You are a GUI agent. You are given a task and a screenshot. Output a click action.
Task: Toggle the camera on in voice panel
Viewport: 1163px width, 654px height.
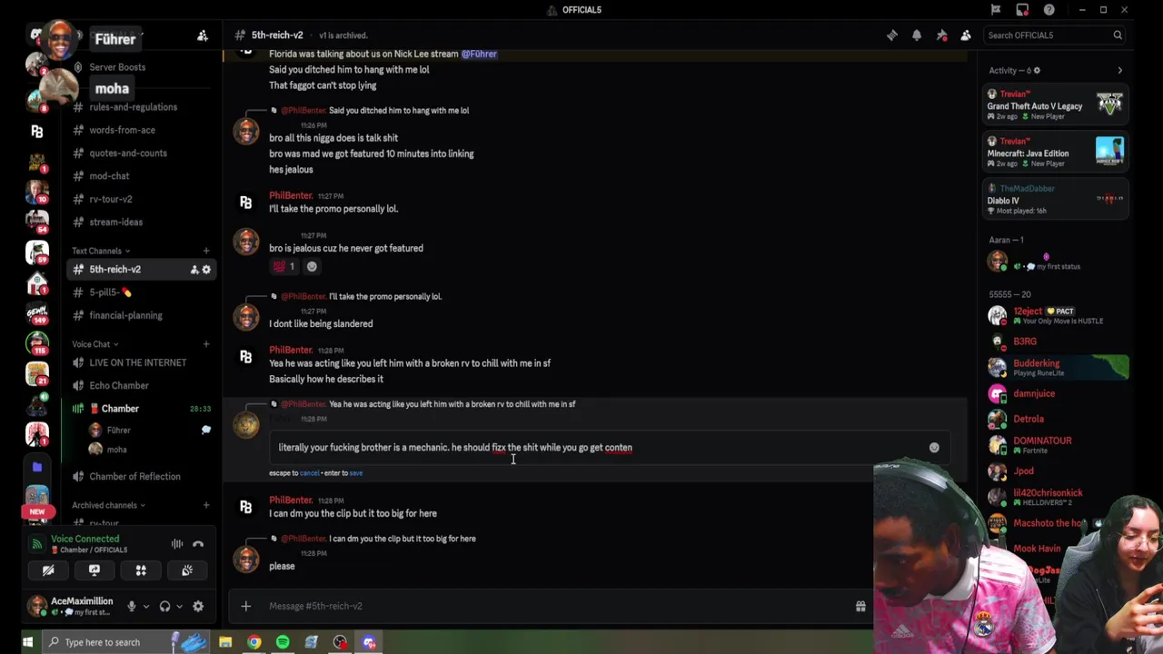pos(48,570)
